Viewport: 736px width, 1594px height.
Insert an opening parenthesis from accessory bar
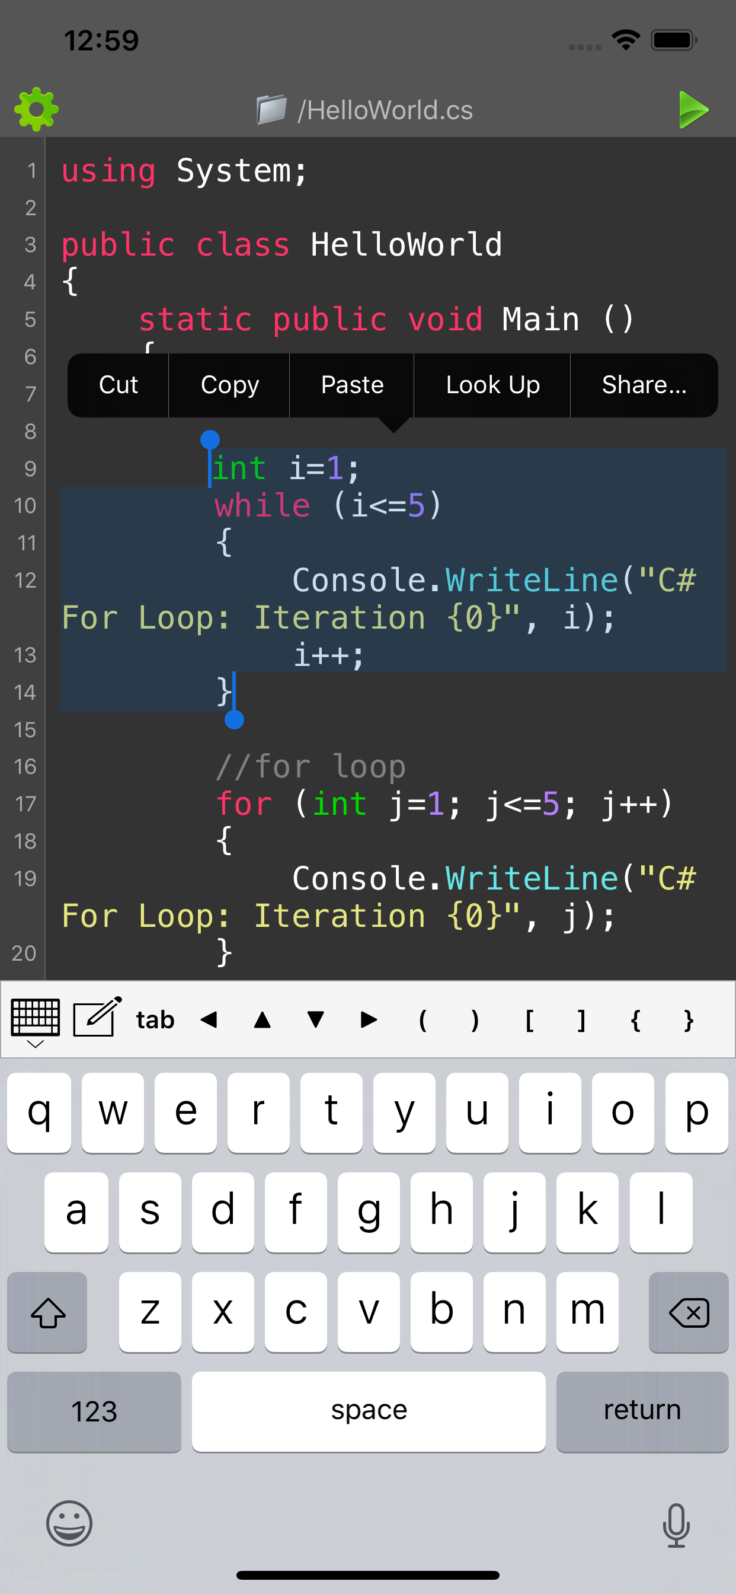pos(423,1020)
